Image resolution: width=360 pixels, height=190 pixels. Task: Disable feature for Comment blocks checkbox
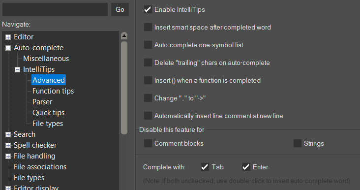click(x=148, y=143)
